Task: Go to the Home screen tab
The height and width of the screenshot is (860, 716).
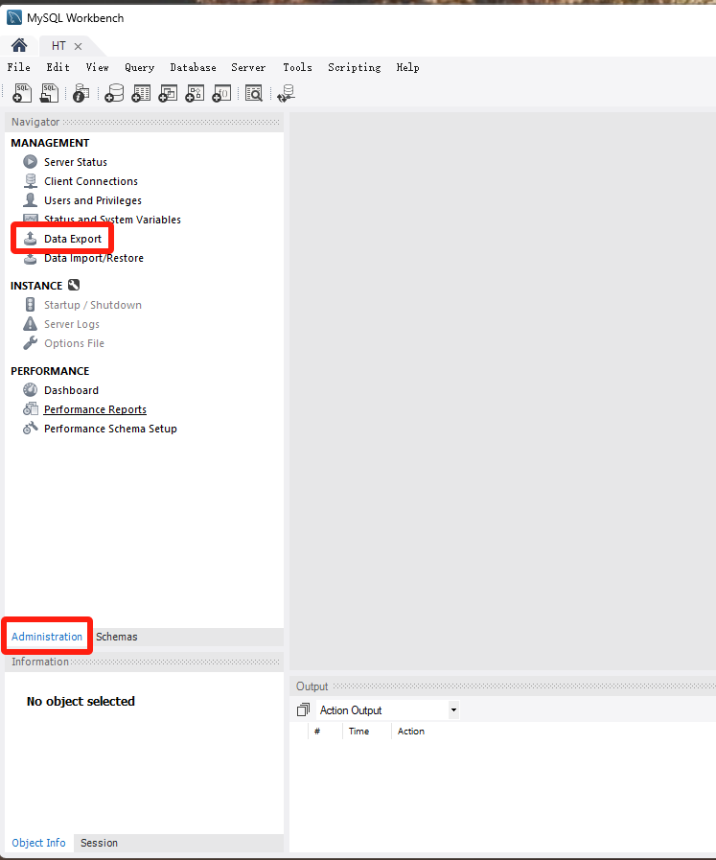Action: (x=19, y=45)
